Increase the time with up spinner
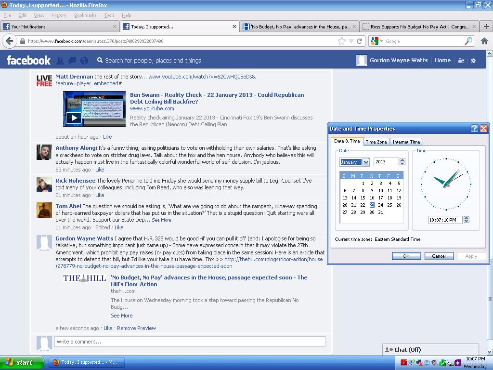Image resolution: width=493 pixels, height=370 pixels. point(467,218)
